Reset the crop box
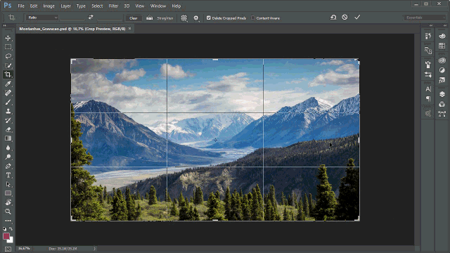 point(333,17)
